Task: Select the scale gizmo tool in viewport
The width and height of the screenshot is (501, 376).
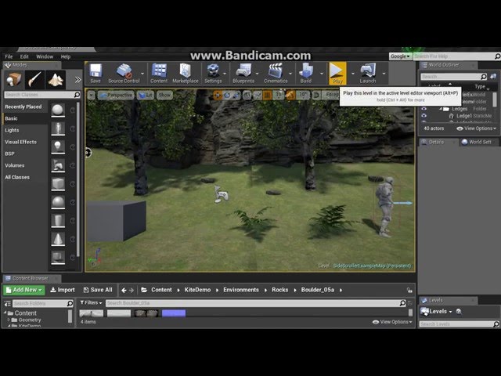Action: [236, 95]
